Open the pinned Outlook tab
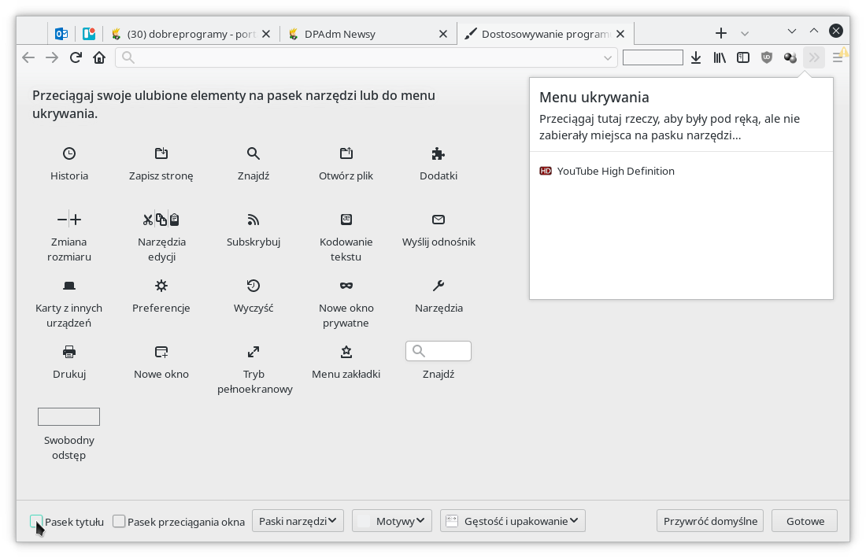The width and height of the screenshot is (866, 558). [x=61, y=34]
